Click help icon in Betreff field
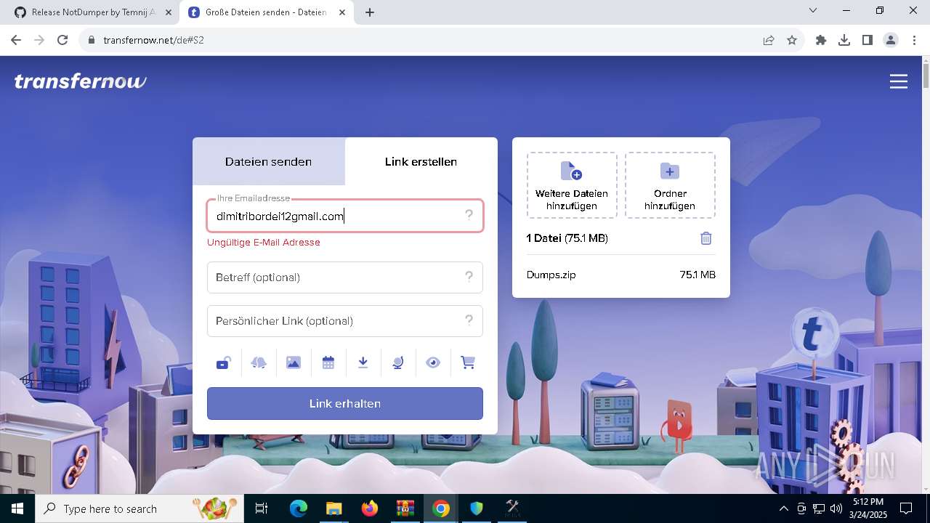The height and width of the screenshot is (523, 930). (x=469, y=277)
